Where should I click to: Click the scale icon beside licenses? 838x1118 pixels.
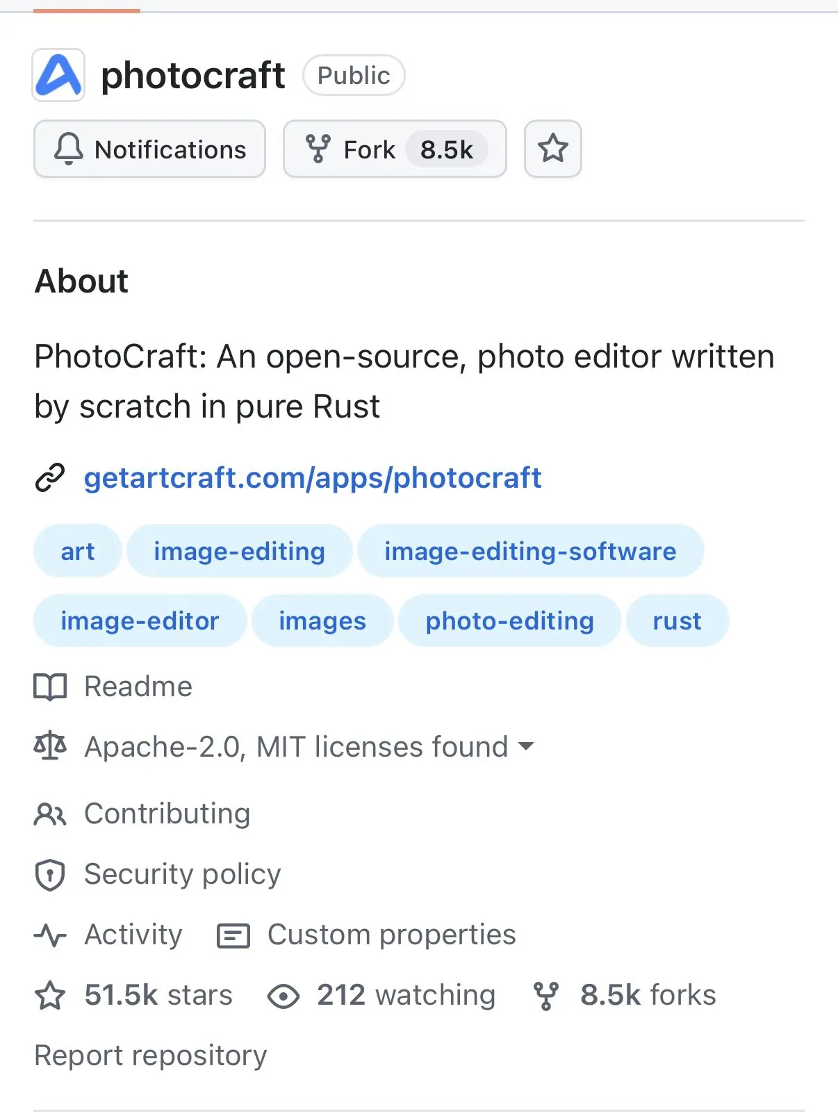click(50, 747)
